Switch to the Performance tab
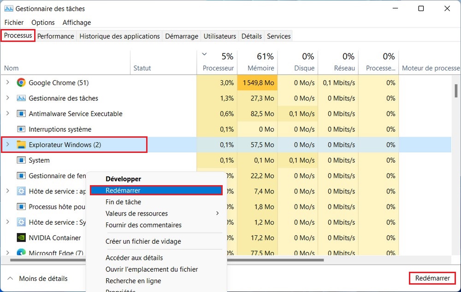The width and height of the screenshot is (461, 292). point(55,36)
